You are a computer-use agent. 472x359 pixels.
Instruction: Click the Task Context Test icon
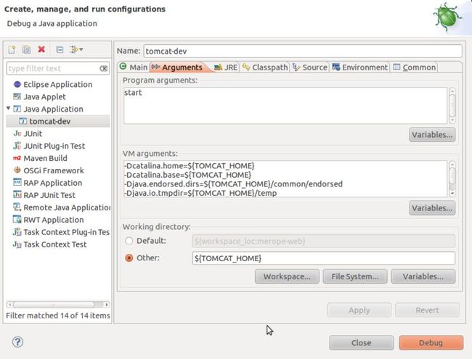click(x=17, y=244)
